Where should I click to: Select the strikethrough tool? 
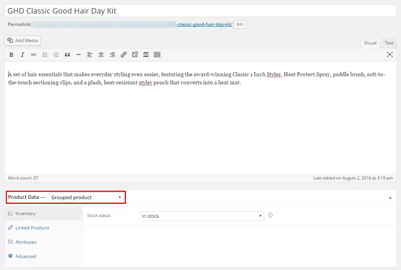(34, 55)
